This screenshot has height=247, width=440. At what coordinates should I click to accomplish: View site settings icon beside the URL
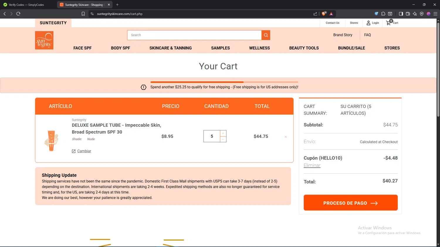pos(92,14)
